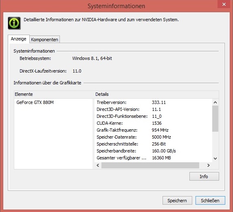Click the horizontal scrollbar thumb in Details
This screenshot has height=212, width=233.
[x=150, y=165]
